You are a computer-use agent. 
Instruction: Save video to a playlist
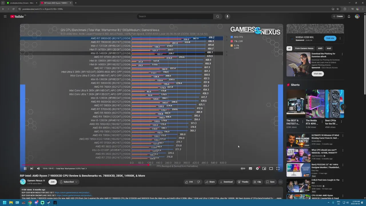[x=270, y=182]
